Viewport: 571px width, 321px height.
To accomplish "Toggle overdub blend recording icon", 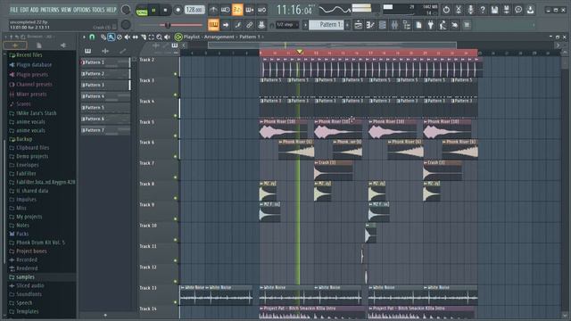I will click(250, 10).
